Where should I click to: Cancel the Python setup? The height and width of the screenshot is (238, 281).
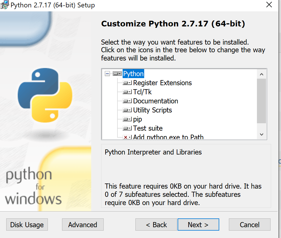[x=250, y=225]
